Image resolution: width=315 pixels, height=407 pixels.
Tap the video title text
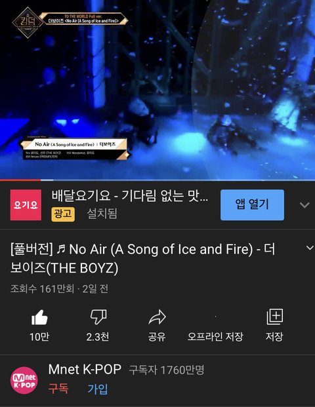pos(142,258)
